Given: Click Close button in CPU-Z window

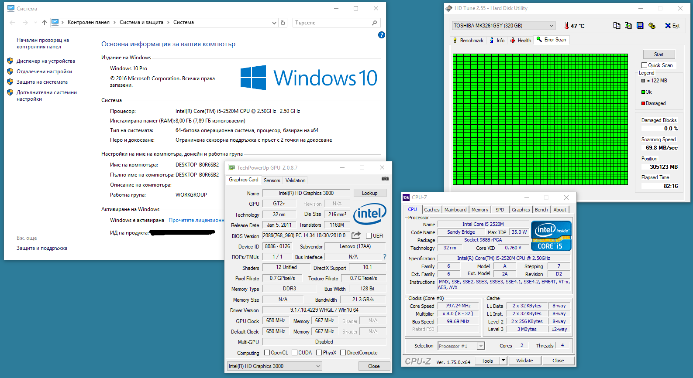Looking at the screenshot, I should 558,361.
